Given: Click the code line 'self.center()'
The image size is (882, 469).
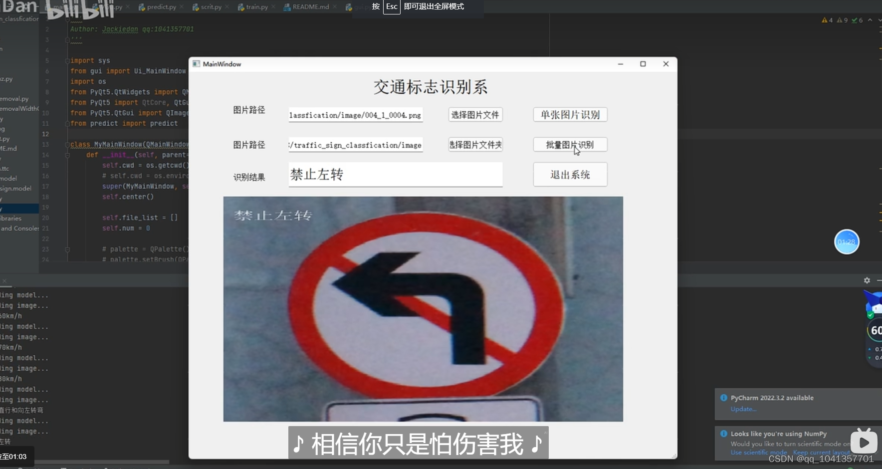Looking at the screenshot, I should (x=128, y=197).
